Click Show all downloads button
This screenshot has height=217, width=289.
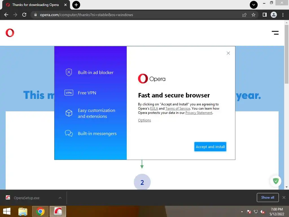268,198
